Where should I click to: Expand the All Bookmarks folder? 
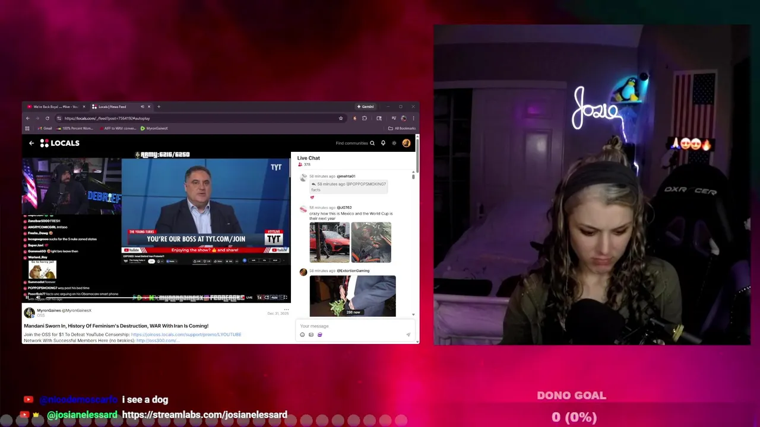[402, 128]
